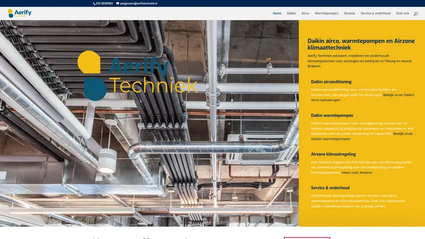The width and height of the screenshot is (425, 239).
Task: Click the 'Meer over Airzone' link
Action: [x=356, y=173]
